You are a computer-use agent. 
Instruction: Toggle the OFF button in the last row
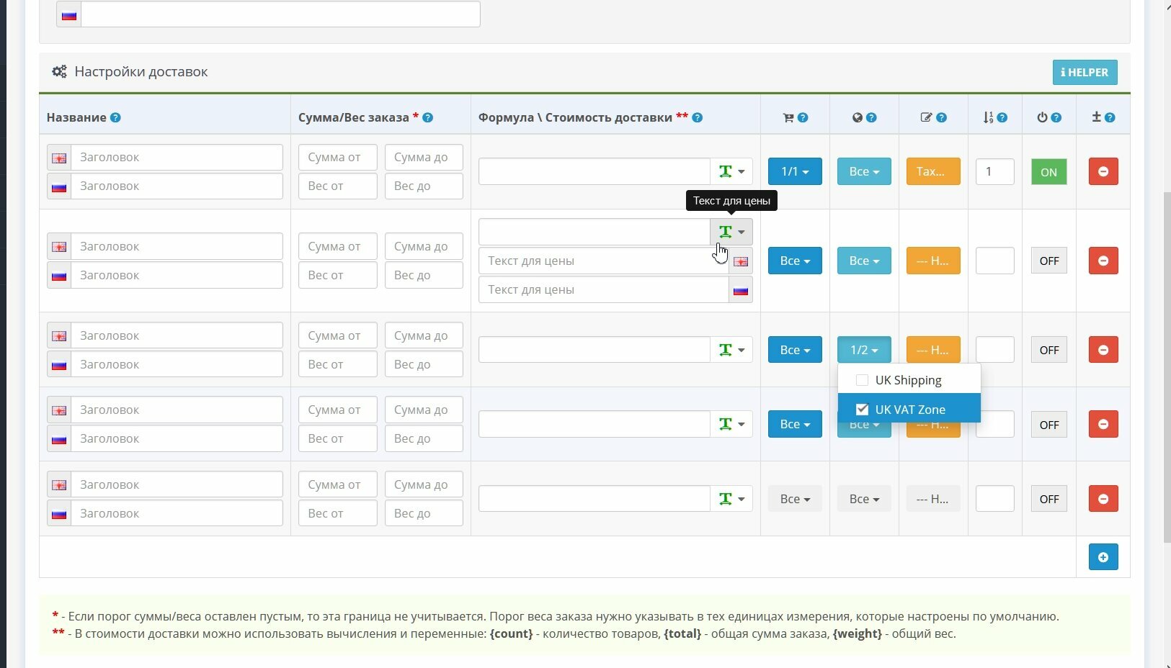pyautogui.click(x=1048, y=499)
